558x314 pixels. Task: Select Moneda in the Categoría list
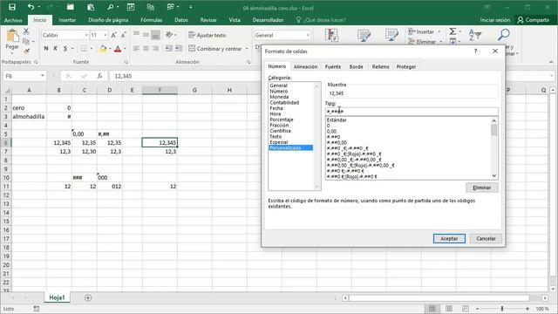279,97
